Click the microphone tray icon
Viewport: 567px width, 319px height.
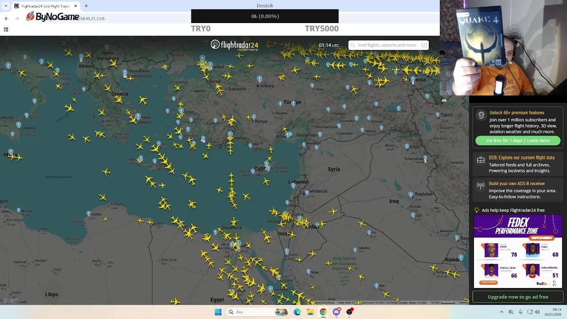[x=520, y=312]
